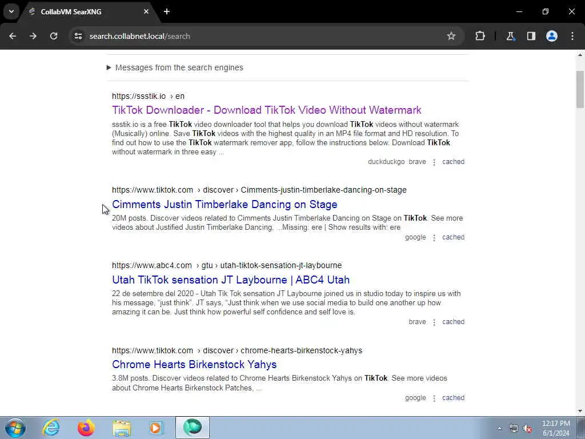585x439 pixels.
Task: Click google engine label on Chrome Hearts result
Action: tap(415, 398)
